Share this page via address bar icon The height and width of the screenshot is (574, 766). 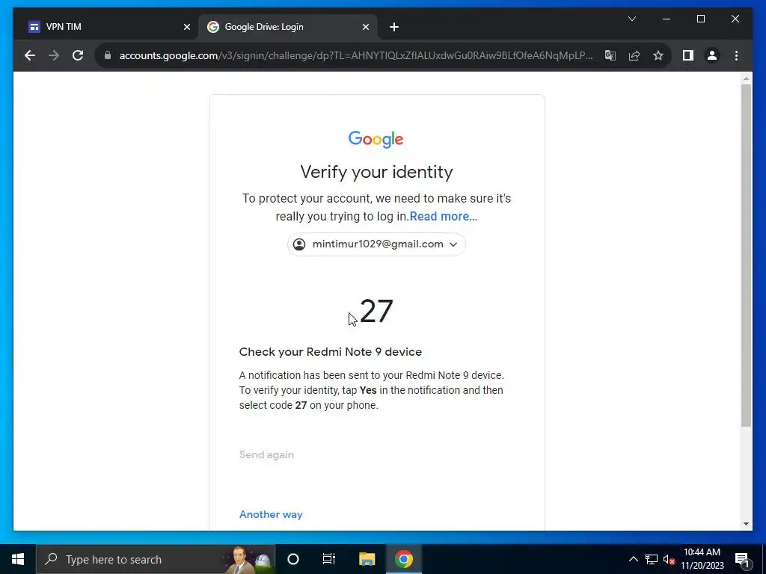click(634, 55)
